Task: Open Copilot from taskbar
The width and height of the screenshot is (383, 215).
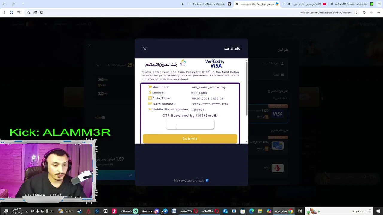Action: [269, 211]
